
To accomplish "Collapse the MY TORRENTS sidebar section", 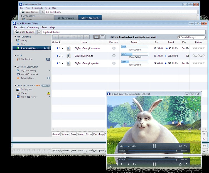I will (15, 37).
